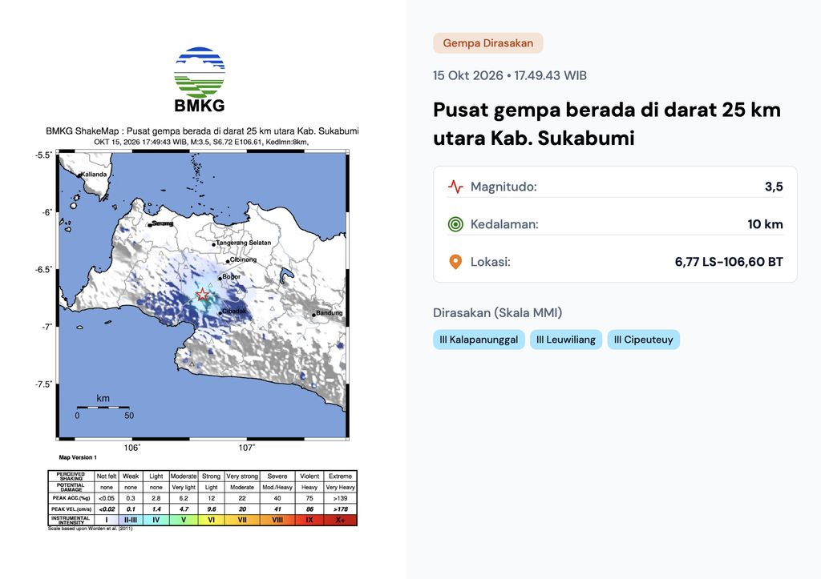Screen dimensions: 821x579
Task: Click the km scale bar on map
Action: (103, 407)
